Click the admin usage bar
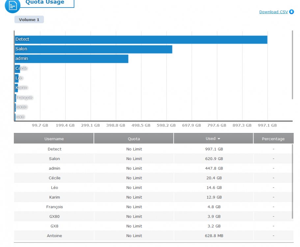The width and height of the screenshot is (300, 247). tap(71, 59)
